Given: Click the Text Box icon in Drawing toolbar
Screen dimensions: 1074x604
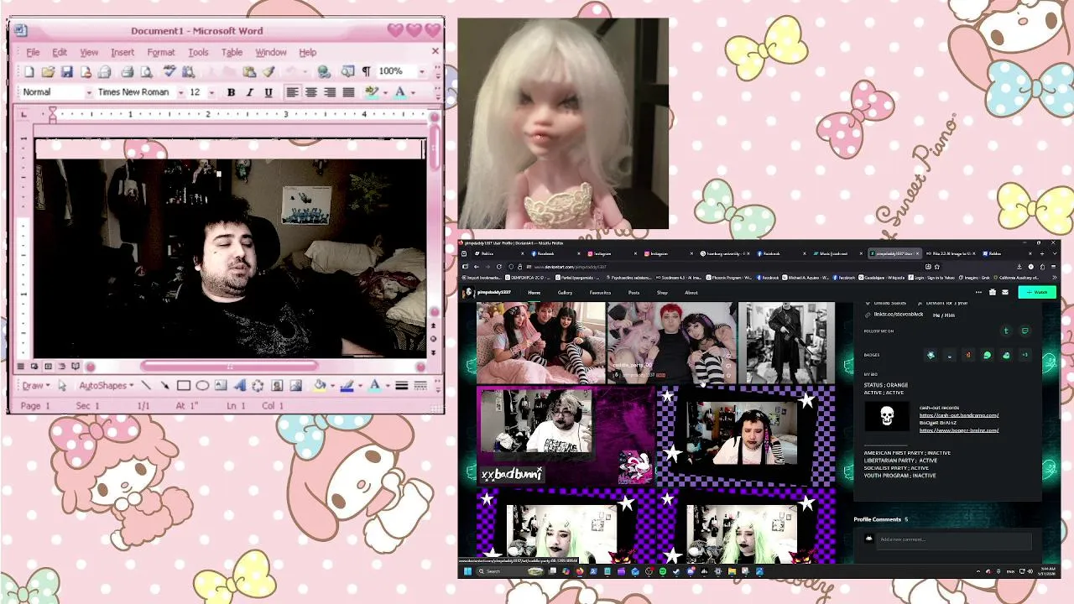Looking at the screenshot, I should (221, 386).
